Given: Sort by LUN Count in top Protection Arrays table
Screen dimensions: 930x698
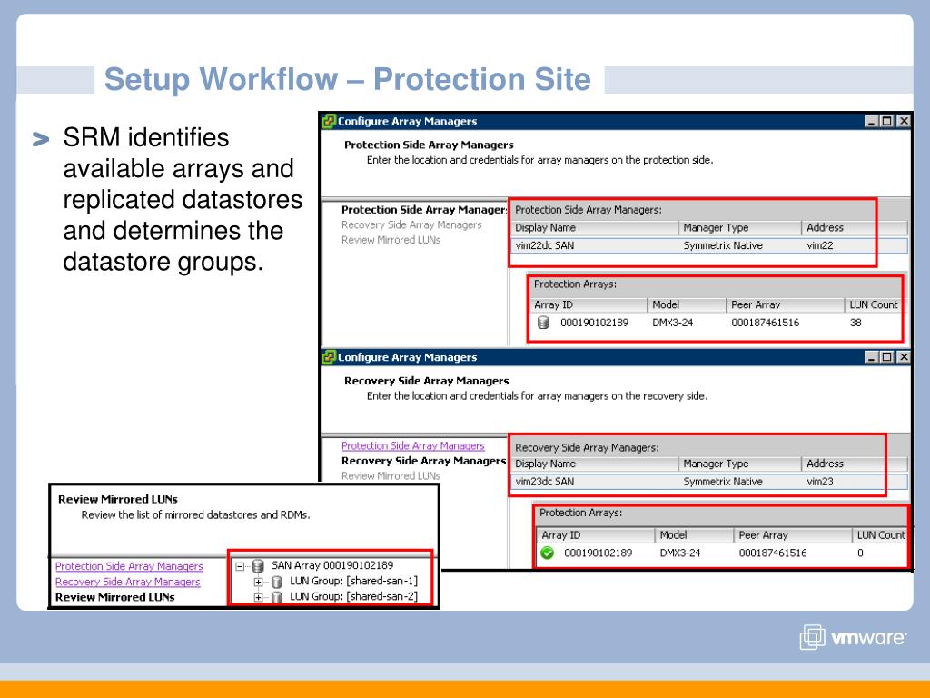Looking at the screenshot, I should pos(873,305).
